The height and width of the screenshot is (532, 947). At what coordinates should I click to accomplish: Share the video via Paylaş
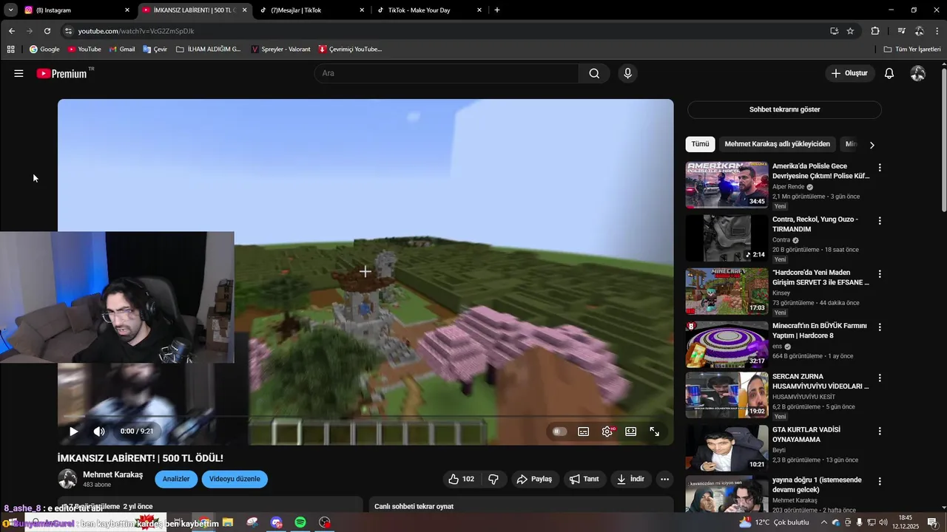pos(534,479)
